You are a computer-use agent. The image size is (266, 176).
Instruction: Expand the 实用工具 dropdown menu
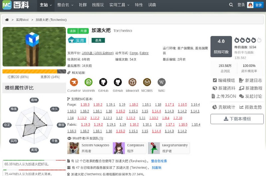pyautogui.click(x=119, y=5)
